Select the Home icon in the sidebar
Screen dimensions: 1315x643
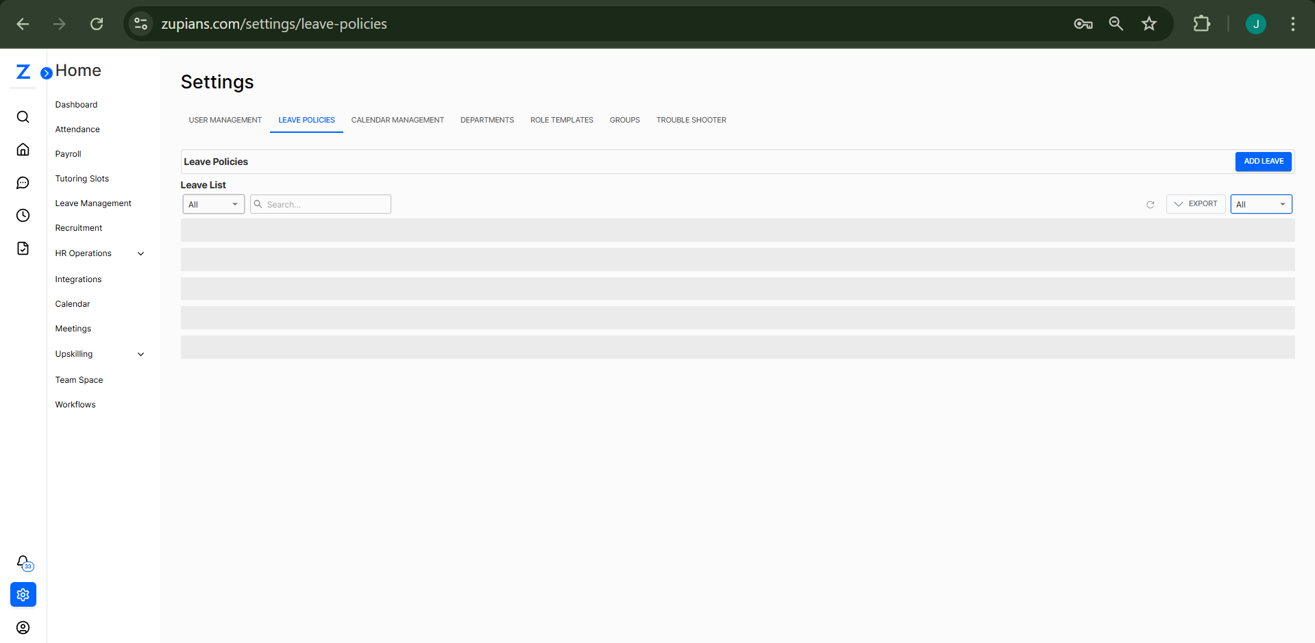(23, 149)
